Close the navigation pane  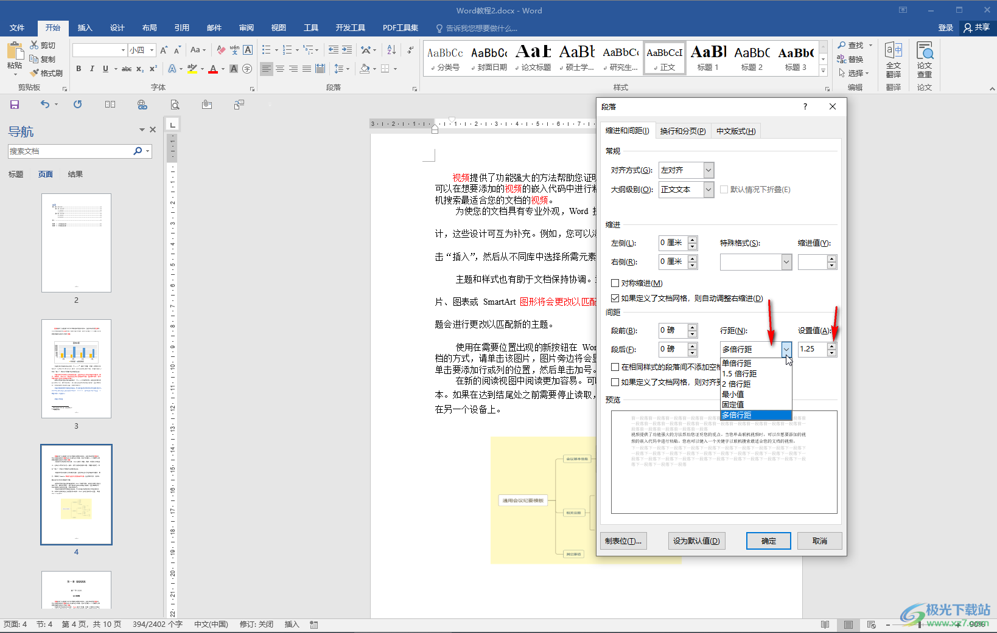pyautogui.click(x=153, y=130)
